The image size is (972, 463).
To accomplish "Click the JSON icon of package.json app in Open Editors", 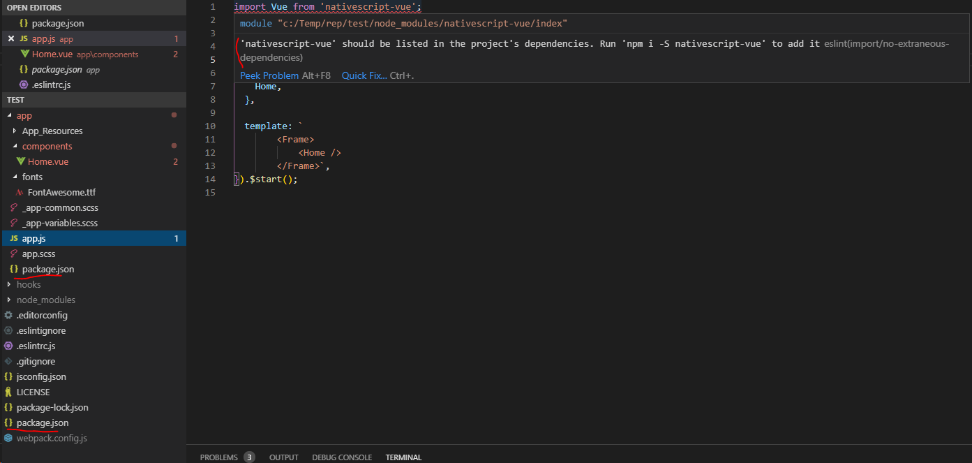I will (x=24, y=70).
